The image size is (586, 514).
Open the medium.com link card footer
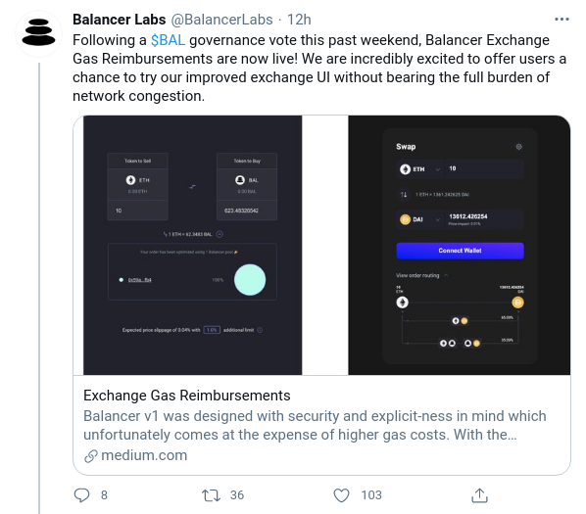(135, 455)
